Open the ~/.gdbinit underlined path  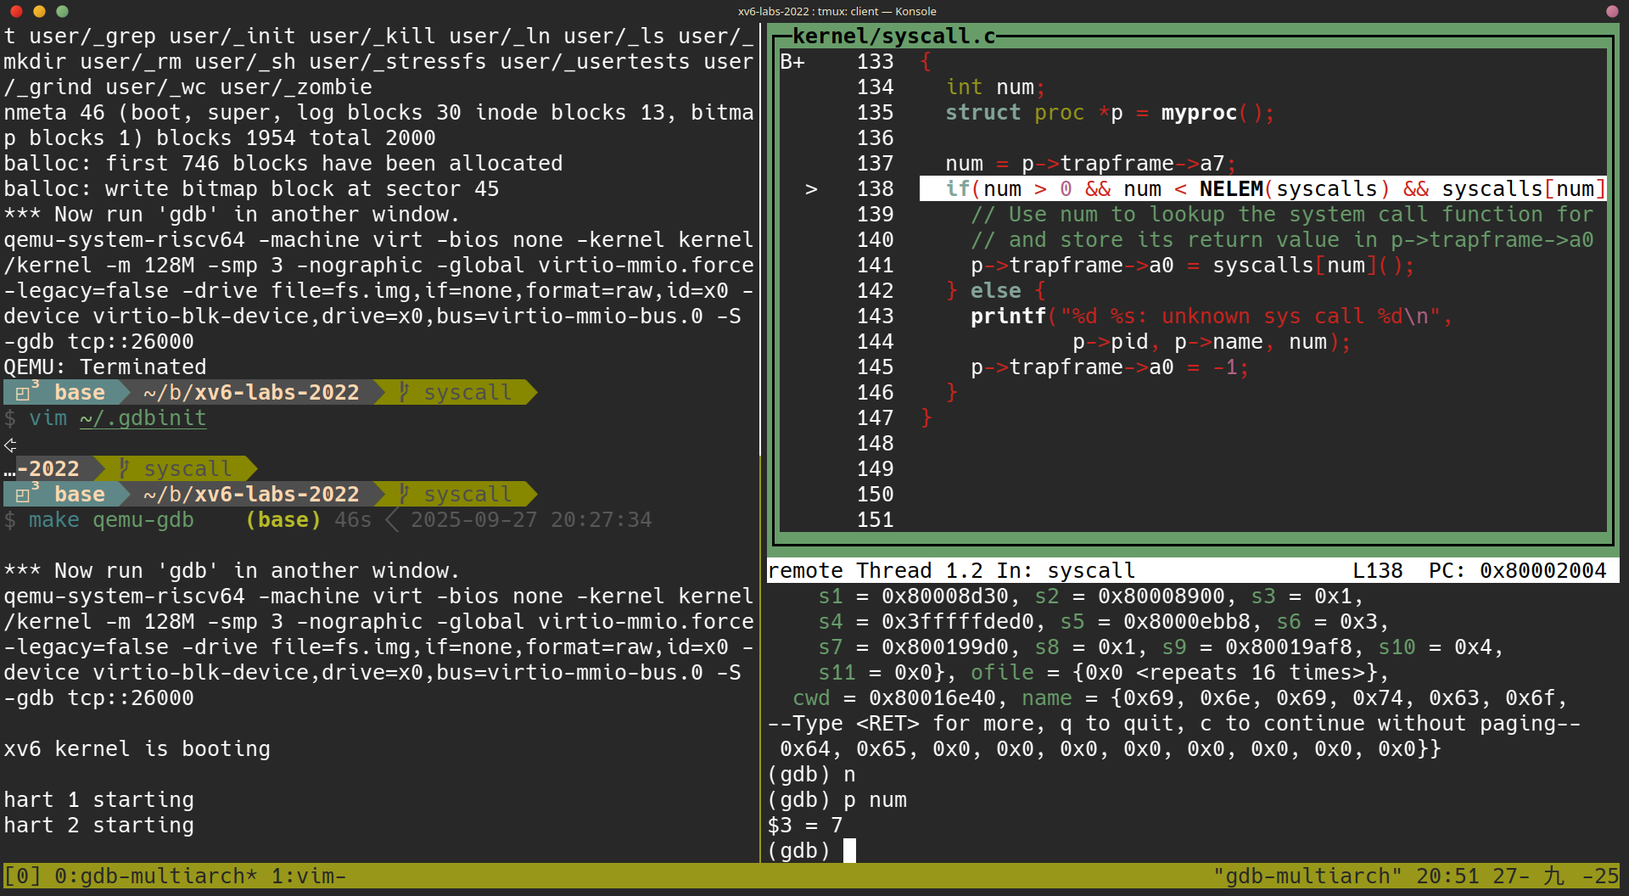[143, 418]
